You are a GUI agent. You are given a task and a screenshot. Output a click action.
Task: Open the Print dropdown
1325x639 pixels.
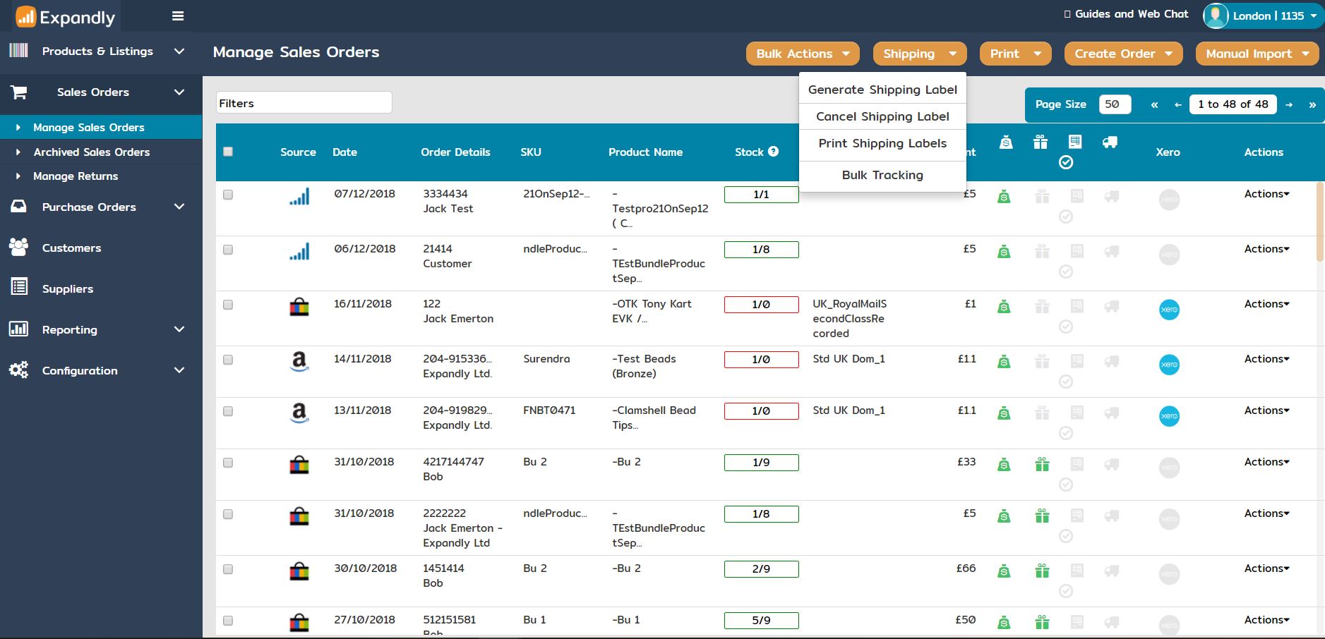point(1016,54)
